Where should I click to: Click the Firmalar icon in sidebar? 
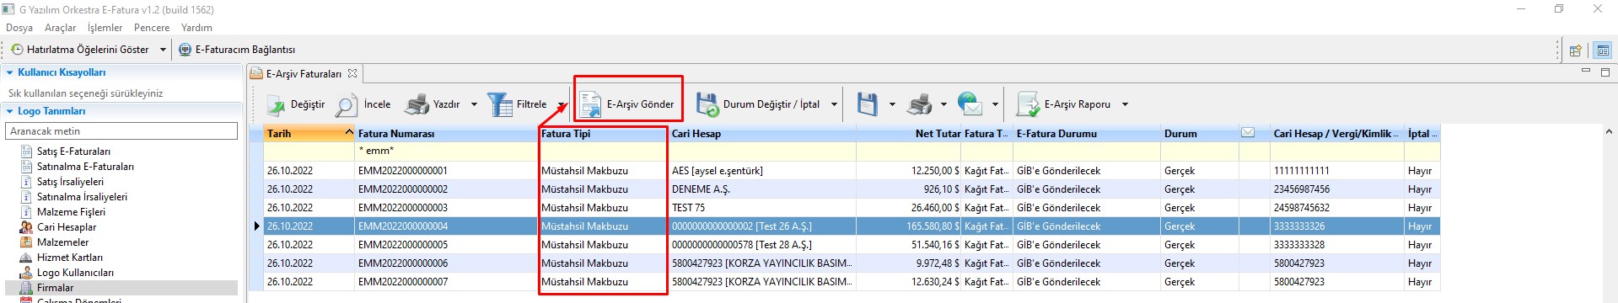click(26, 288)
